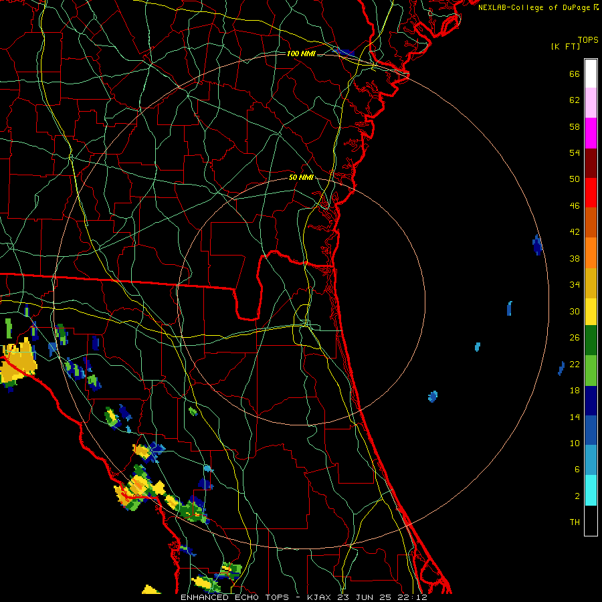Click the "TOPS" legend title
Screen dimensions: 602x602
pyautogui.click(x=588, y=40)
